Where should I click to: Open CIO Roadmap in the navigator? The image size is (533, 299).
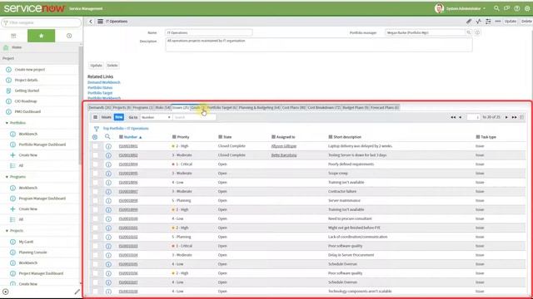click(26, 101)
